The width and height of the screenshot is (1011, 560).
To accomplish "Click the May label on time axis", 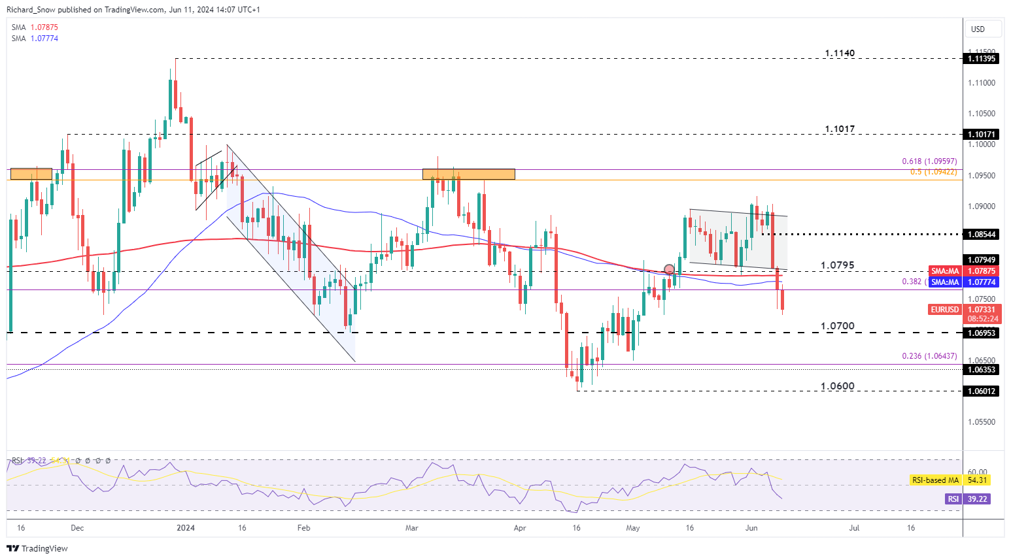I will 632,528.
